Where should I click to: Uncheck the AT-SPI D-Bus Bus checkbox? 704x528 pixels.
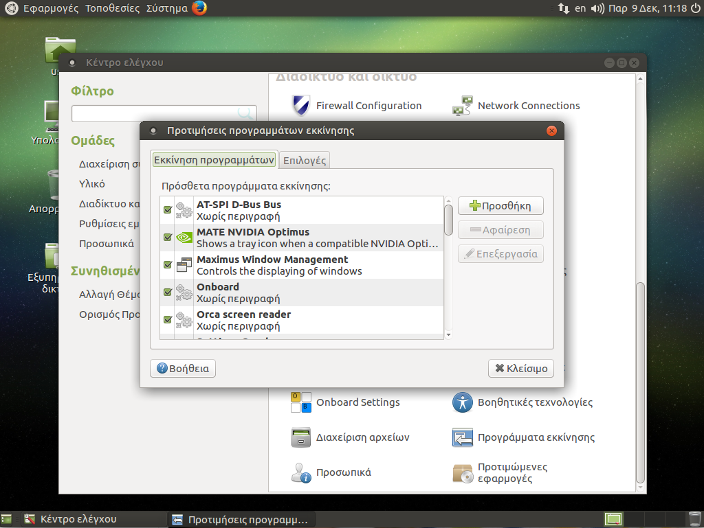(168, 210)
